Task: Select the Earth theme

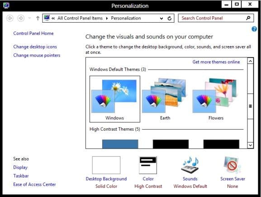Action: pos(165,99)
